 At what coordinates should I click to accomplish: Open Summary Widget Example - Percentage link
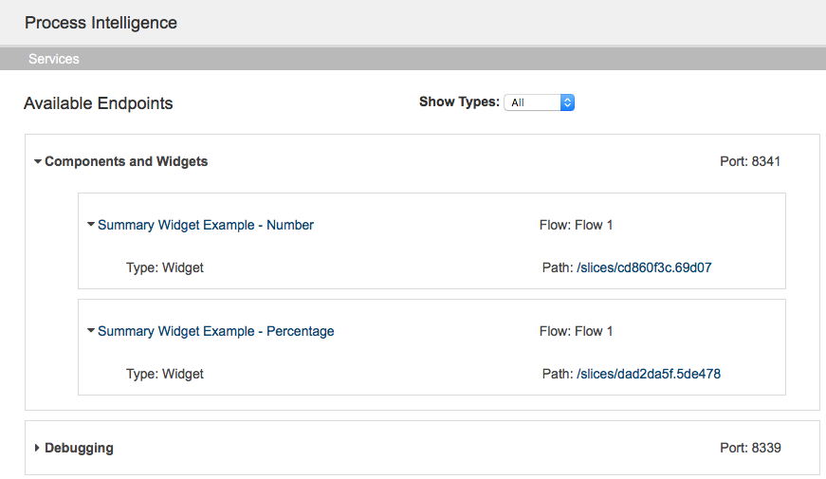pyautogui.click(x=216, y=331)
